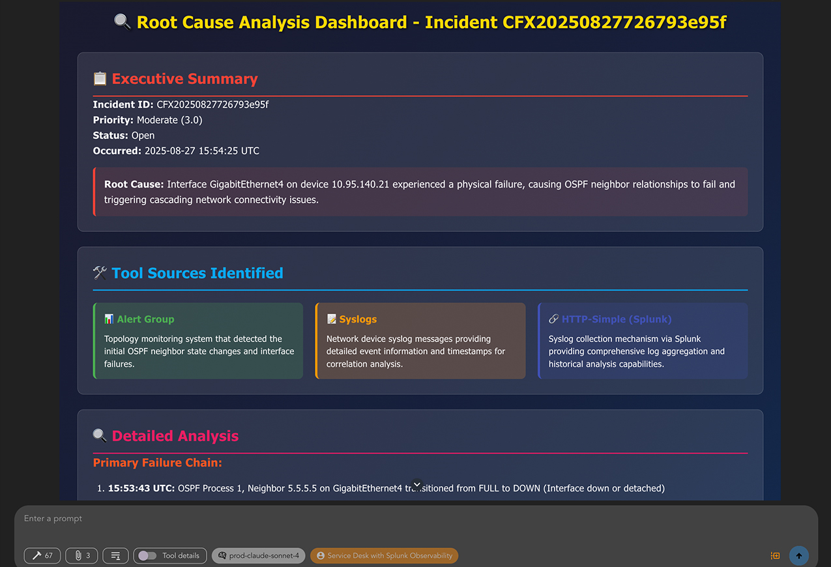The image size is (831, 567).
Task: Click the clipboard icon beside Executive Summary
Action: click(x=100, y=79)
